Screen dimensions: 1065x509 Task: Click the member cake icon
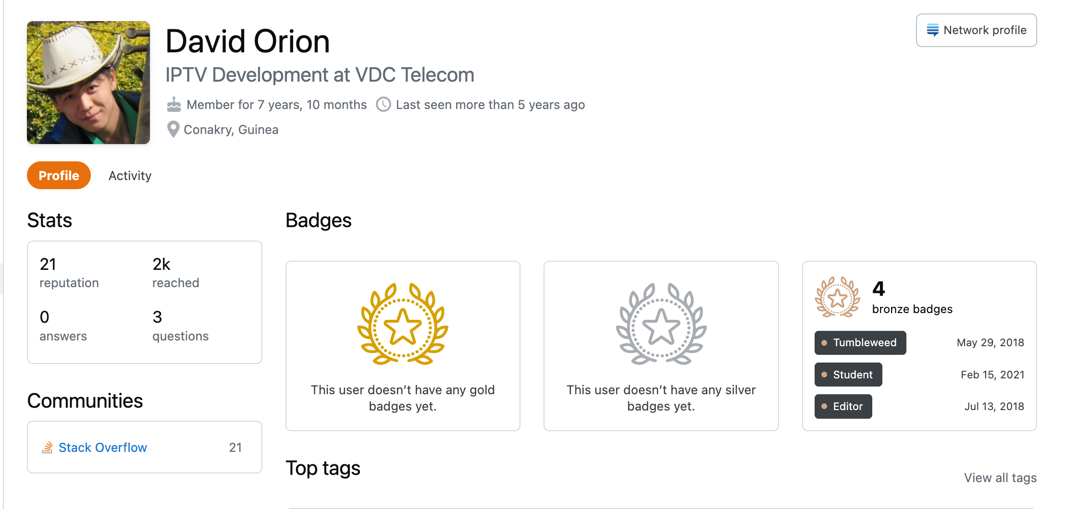click(x=174, y=104)
